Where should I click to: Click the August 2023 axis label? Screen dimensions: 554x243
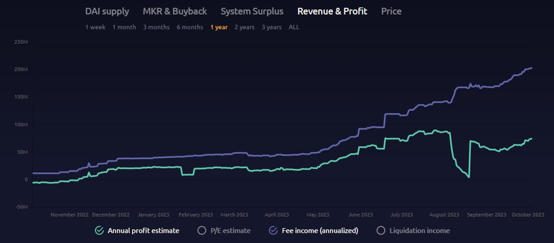[x=444, y=215]
